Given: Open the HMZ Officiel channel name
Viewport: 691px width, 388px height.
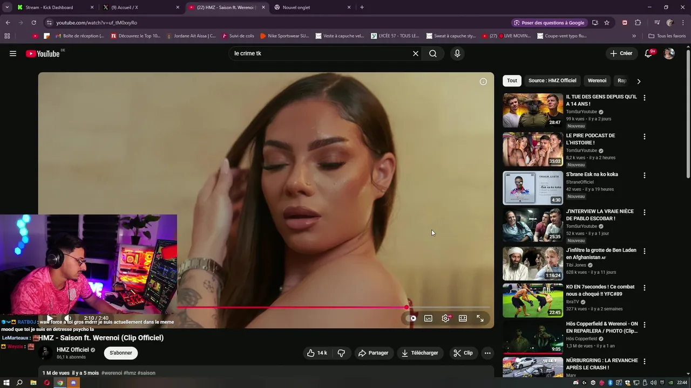Looking at the screenshot, I should point(73,350).
